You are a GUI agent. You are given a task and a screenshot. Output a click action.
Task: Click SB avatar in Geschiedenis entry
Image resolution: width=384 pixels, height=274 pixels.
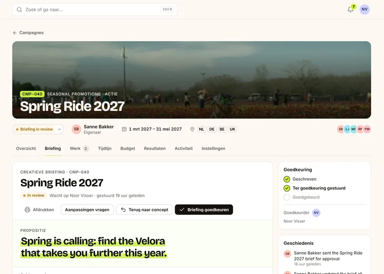288,254
